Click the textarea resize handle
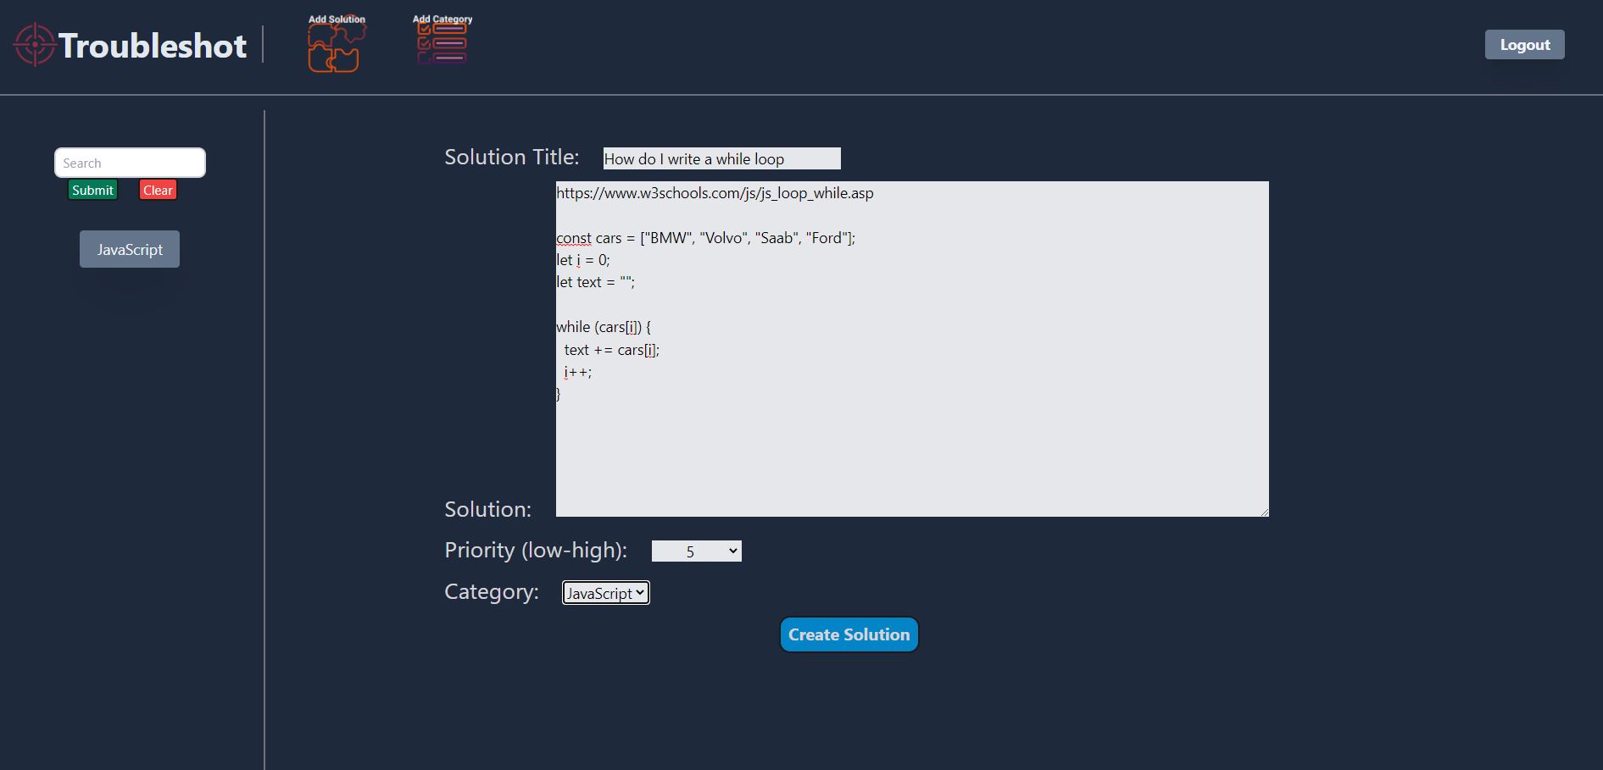This screenshot has height=770, width=1603. tap(1264, 510)
